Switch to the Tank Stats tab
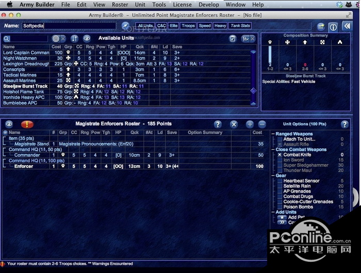Viewport: 361px width, 273px height. [240, 26]
